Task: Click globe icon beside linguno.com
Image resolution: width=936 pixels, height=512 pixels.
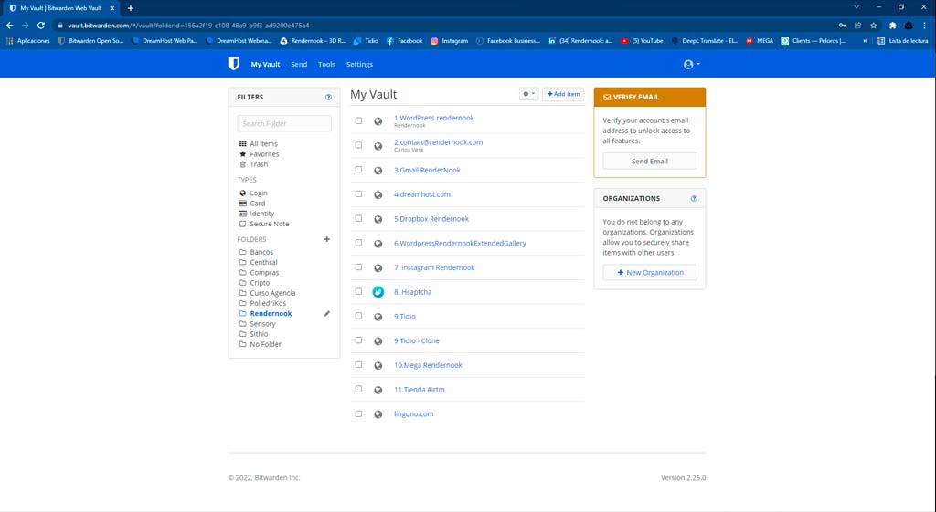Action: tap(378, 414)
